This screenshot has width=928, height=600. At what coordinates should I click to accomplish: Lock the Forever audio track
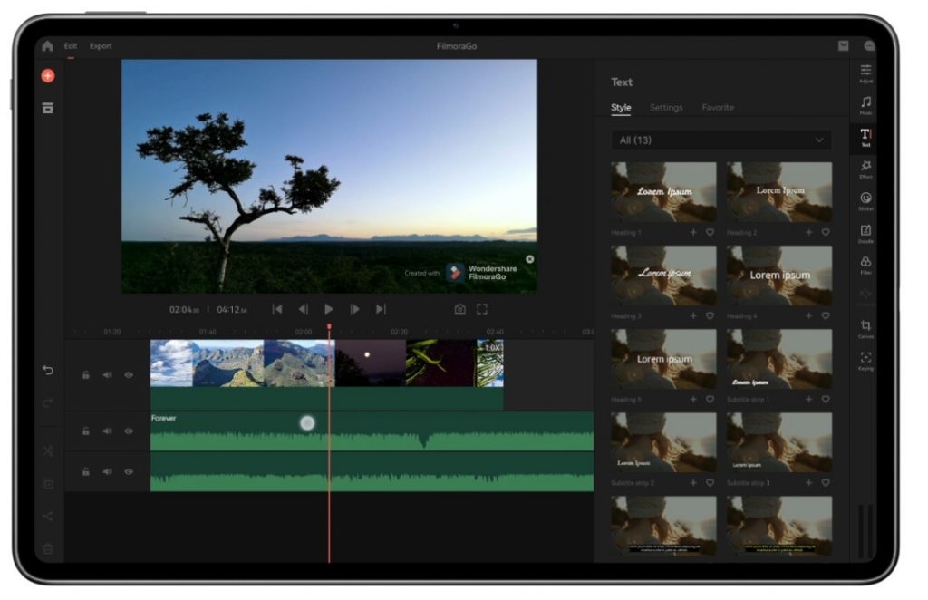coord(86,431)
